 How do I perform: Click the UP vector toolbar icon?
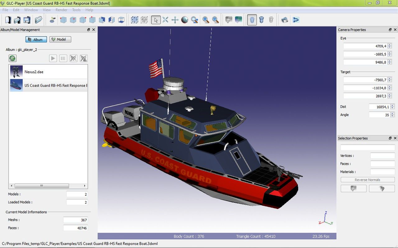click(x=53, y=20)
